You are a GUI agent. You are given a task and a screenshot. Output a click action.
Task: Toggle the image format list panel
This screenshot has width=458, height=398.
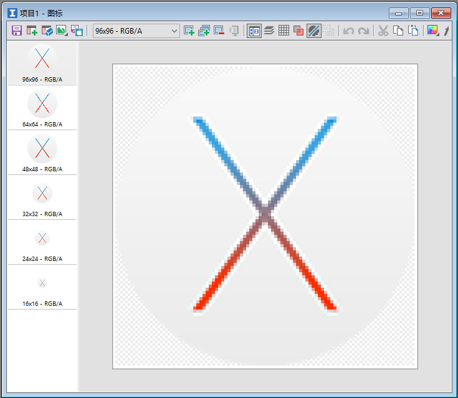click(254, 31)
